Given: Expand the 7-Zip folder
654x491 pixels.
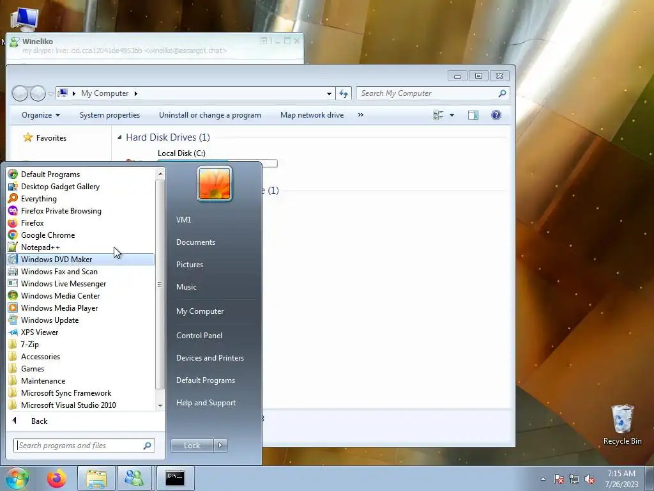Looking at the screenshot, I should coord(80,345).
